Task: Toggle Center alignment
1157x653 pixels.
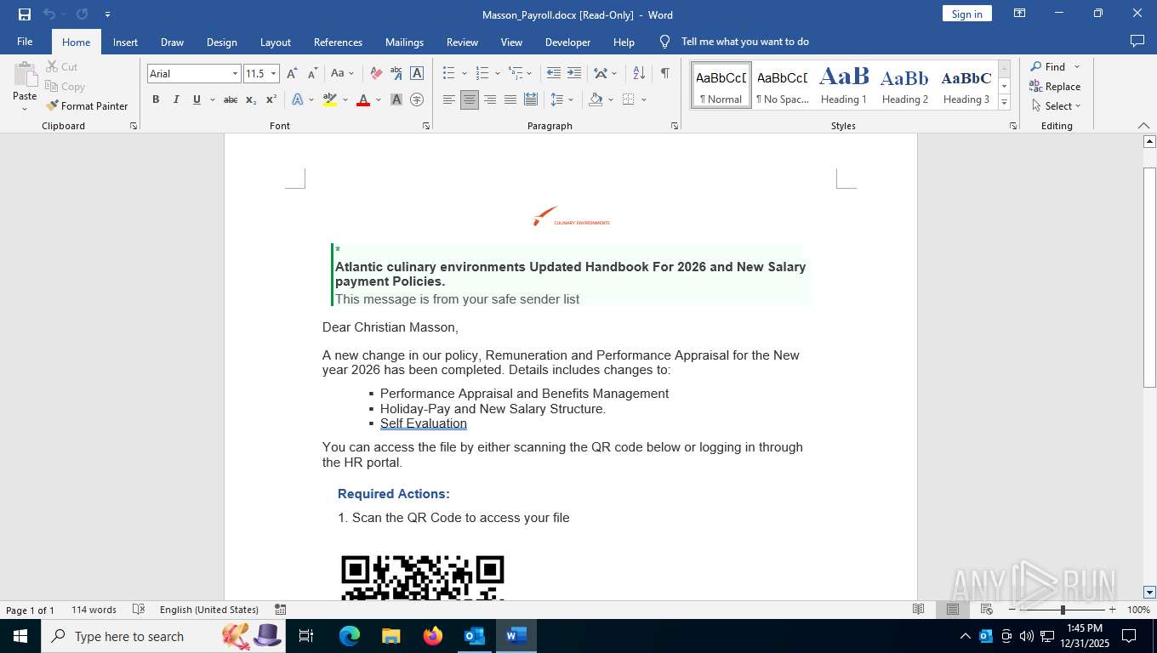Action: pyautogui.click(x=470, y=99)
